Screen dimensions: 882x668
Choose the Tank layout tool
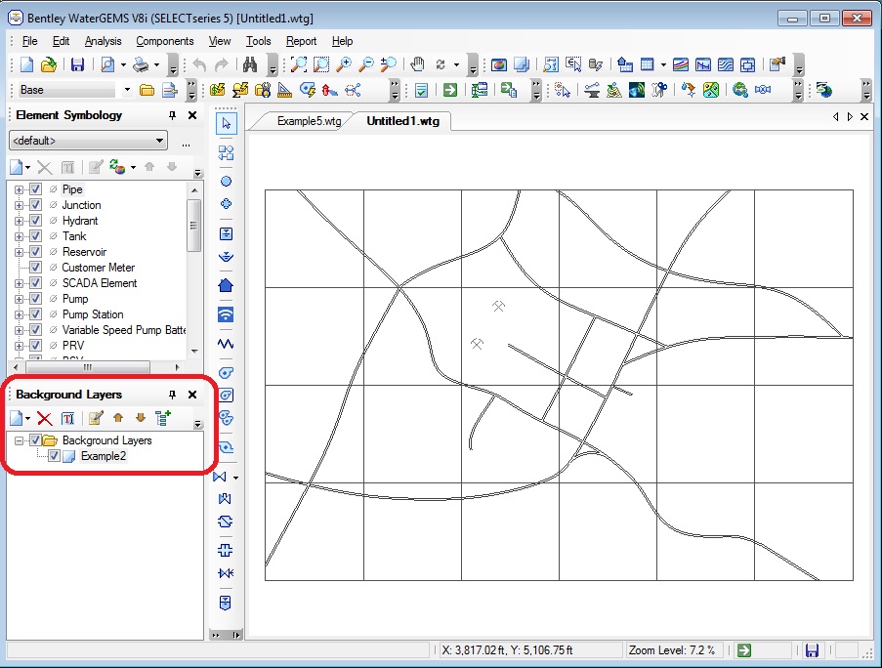point(227,233)
